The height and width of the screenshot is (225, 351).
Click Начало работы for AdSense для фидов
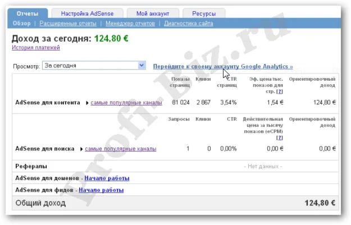(101, 190)
